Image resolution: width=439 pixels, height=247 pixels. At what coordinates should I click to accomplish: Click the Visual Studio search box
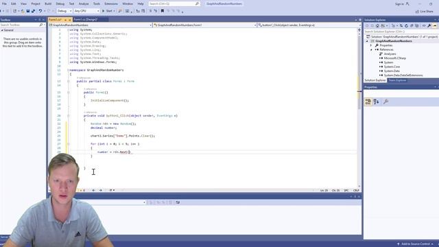pyautogui.click(x=174, y=3)
